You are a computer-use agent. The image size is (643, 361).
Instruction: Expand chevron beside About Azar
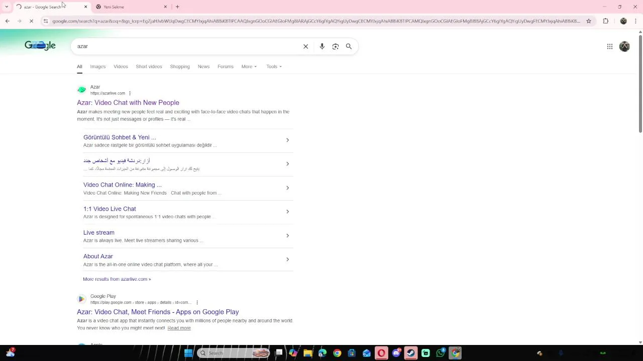click(287, 259)
